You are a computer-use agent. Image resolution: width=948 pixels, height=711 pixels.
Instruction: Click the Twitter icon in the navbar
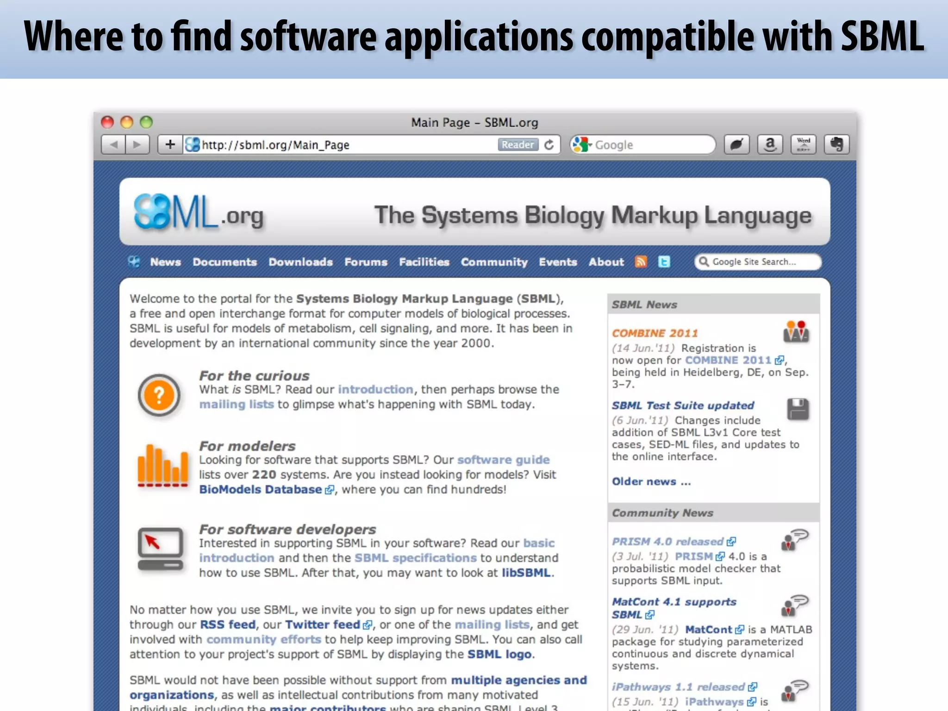(x=664, y=262)
